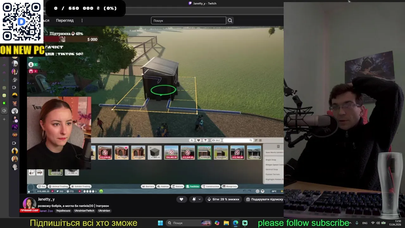405x228 pixels.
Task: Click the Біти 29 % знижки button
Action: pos(223,199)
